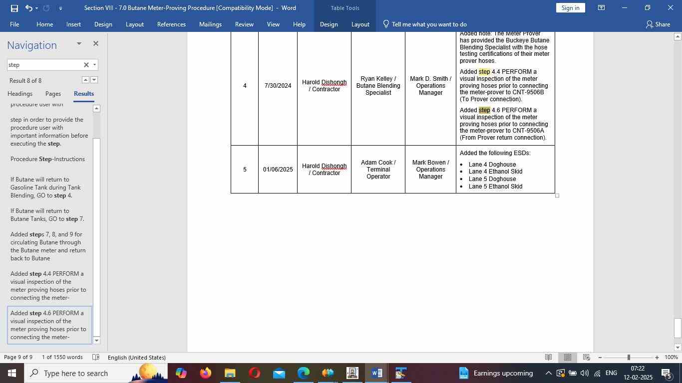The width and height of the screenshot is (682, 383).
Task: Click the Sign in button
Action: click(x=570, y=8)
